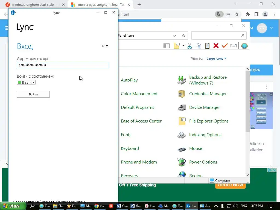Click the Mouse icon

point(182,149)
